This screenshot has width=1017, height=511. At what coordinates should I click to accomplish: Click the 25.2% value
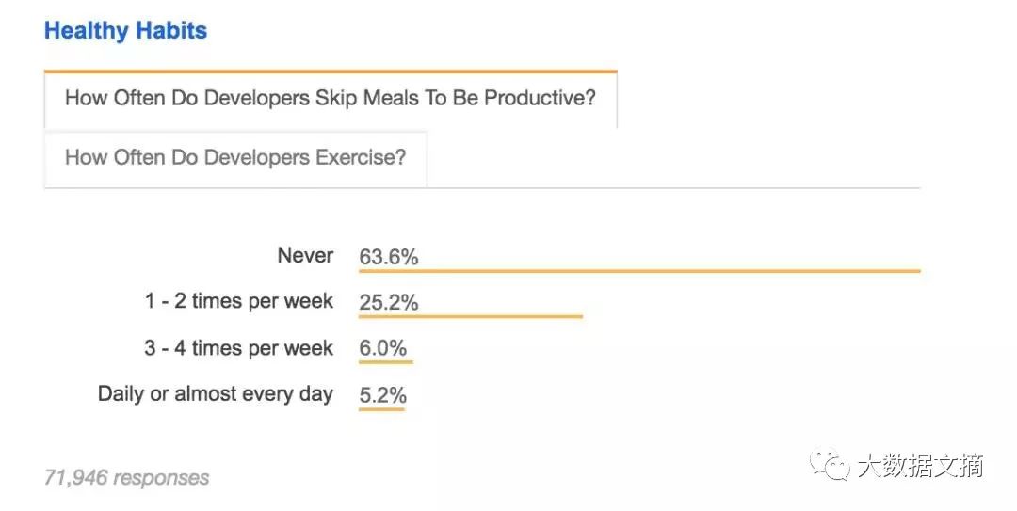tap(388, 303)
